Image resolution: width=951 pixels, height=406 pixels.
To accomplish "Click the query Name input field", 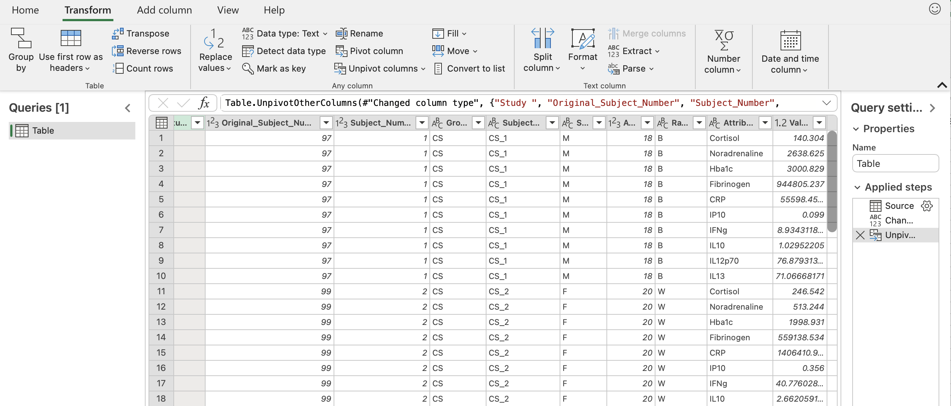I will (895, 164).
